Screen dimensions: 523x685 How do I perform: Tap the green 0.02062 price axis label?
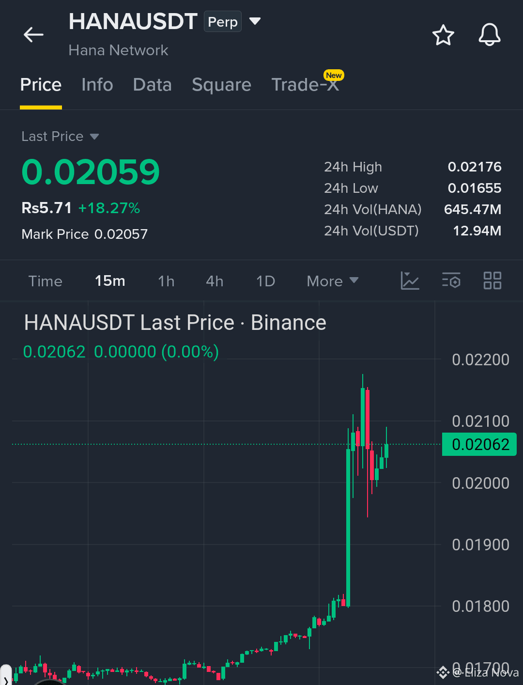(x=479, y=445)
